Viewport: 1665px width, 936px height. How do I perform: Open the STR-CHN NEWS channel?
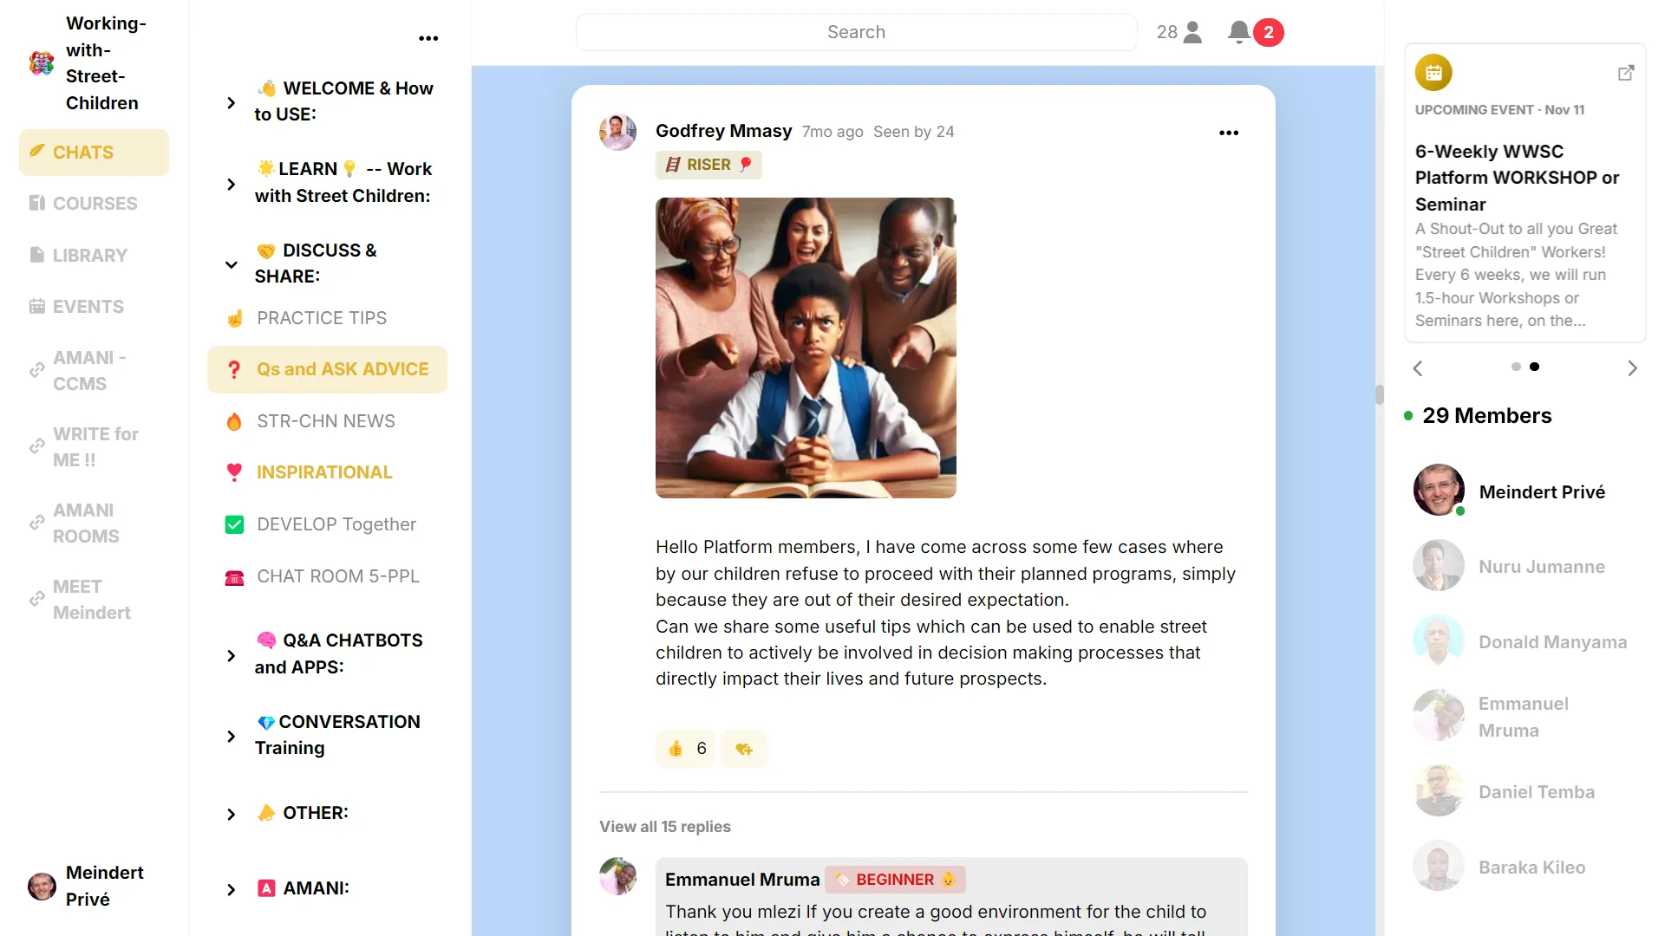point(325,421)
